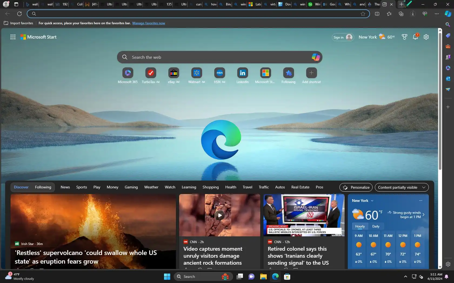Expand the Content partially visible dropdown
Screen dimensions: 454x283
pyautogui.click(x=402, y=187)
